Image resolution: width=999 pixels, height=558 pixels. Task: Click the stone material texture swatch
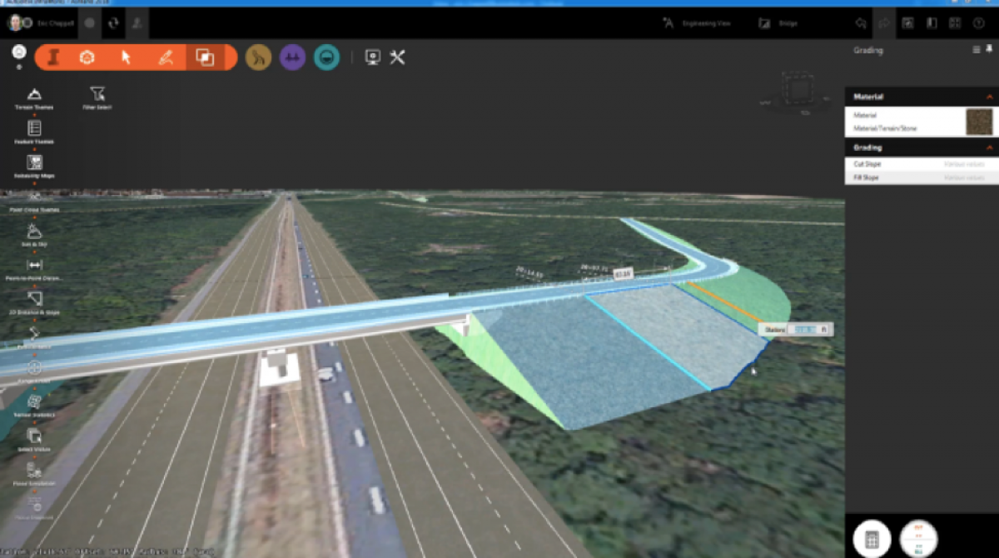click(978, 122)
